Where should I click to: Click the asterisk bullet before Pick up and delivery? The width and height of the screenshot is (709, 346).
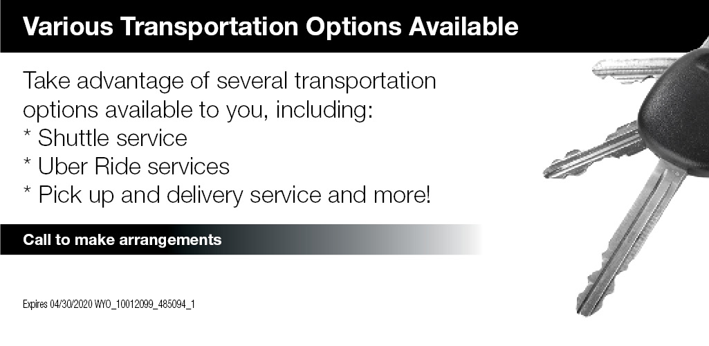(27, 193)
